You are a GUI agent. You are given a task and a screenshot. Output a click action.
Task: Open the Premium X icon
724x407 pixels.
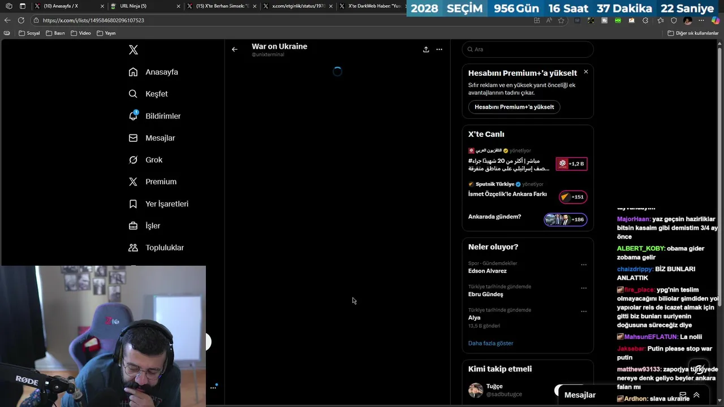(x=133, y=181)
